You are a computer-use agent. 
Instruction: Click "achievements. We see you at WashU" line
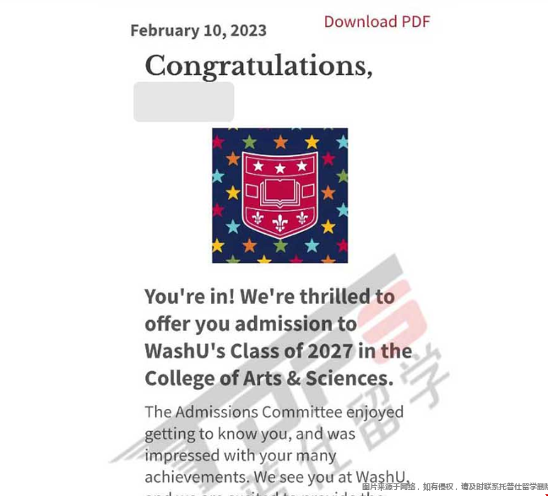pos(276,477)
